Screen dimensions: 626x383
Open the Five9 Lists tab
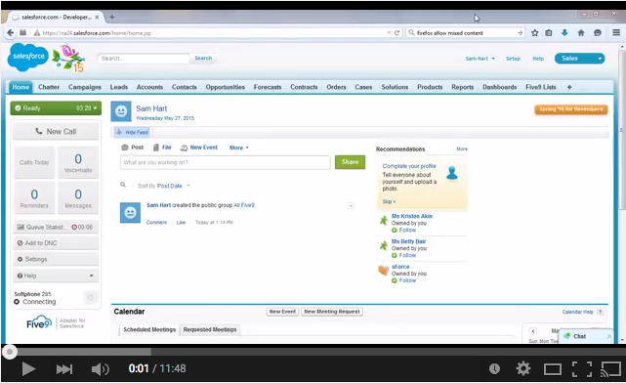[x=541, y=87]
